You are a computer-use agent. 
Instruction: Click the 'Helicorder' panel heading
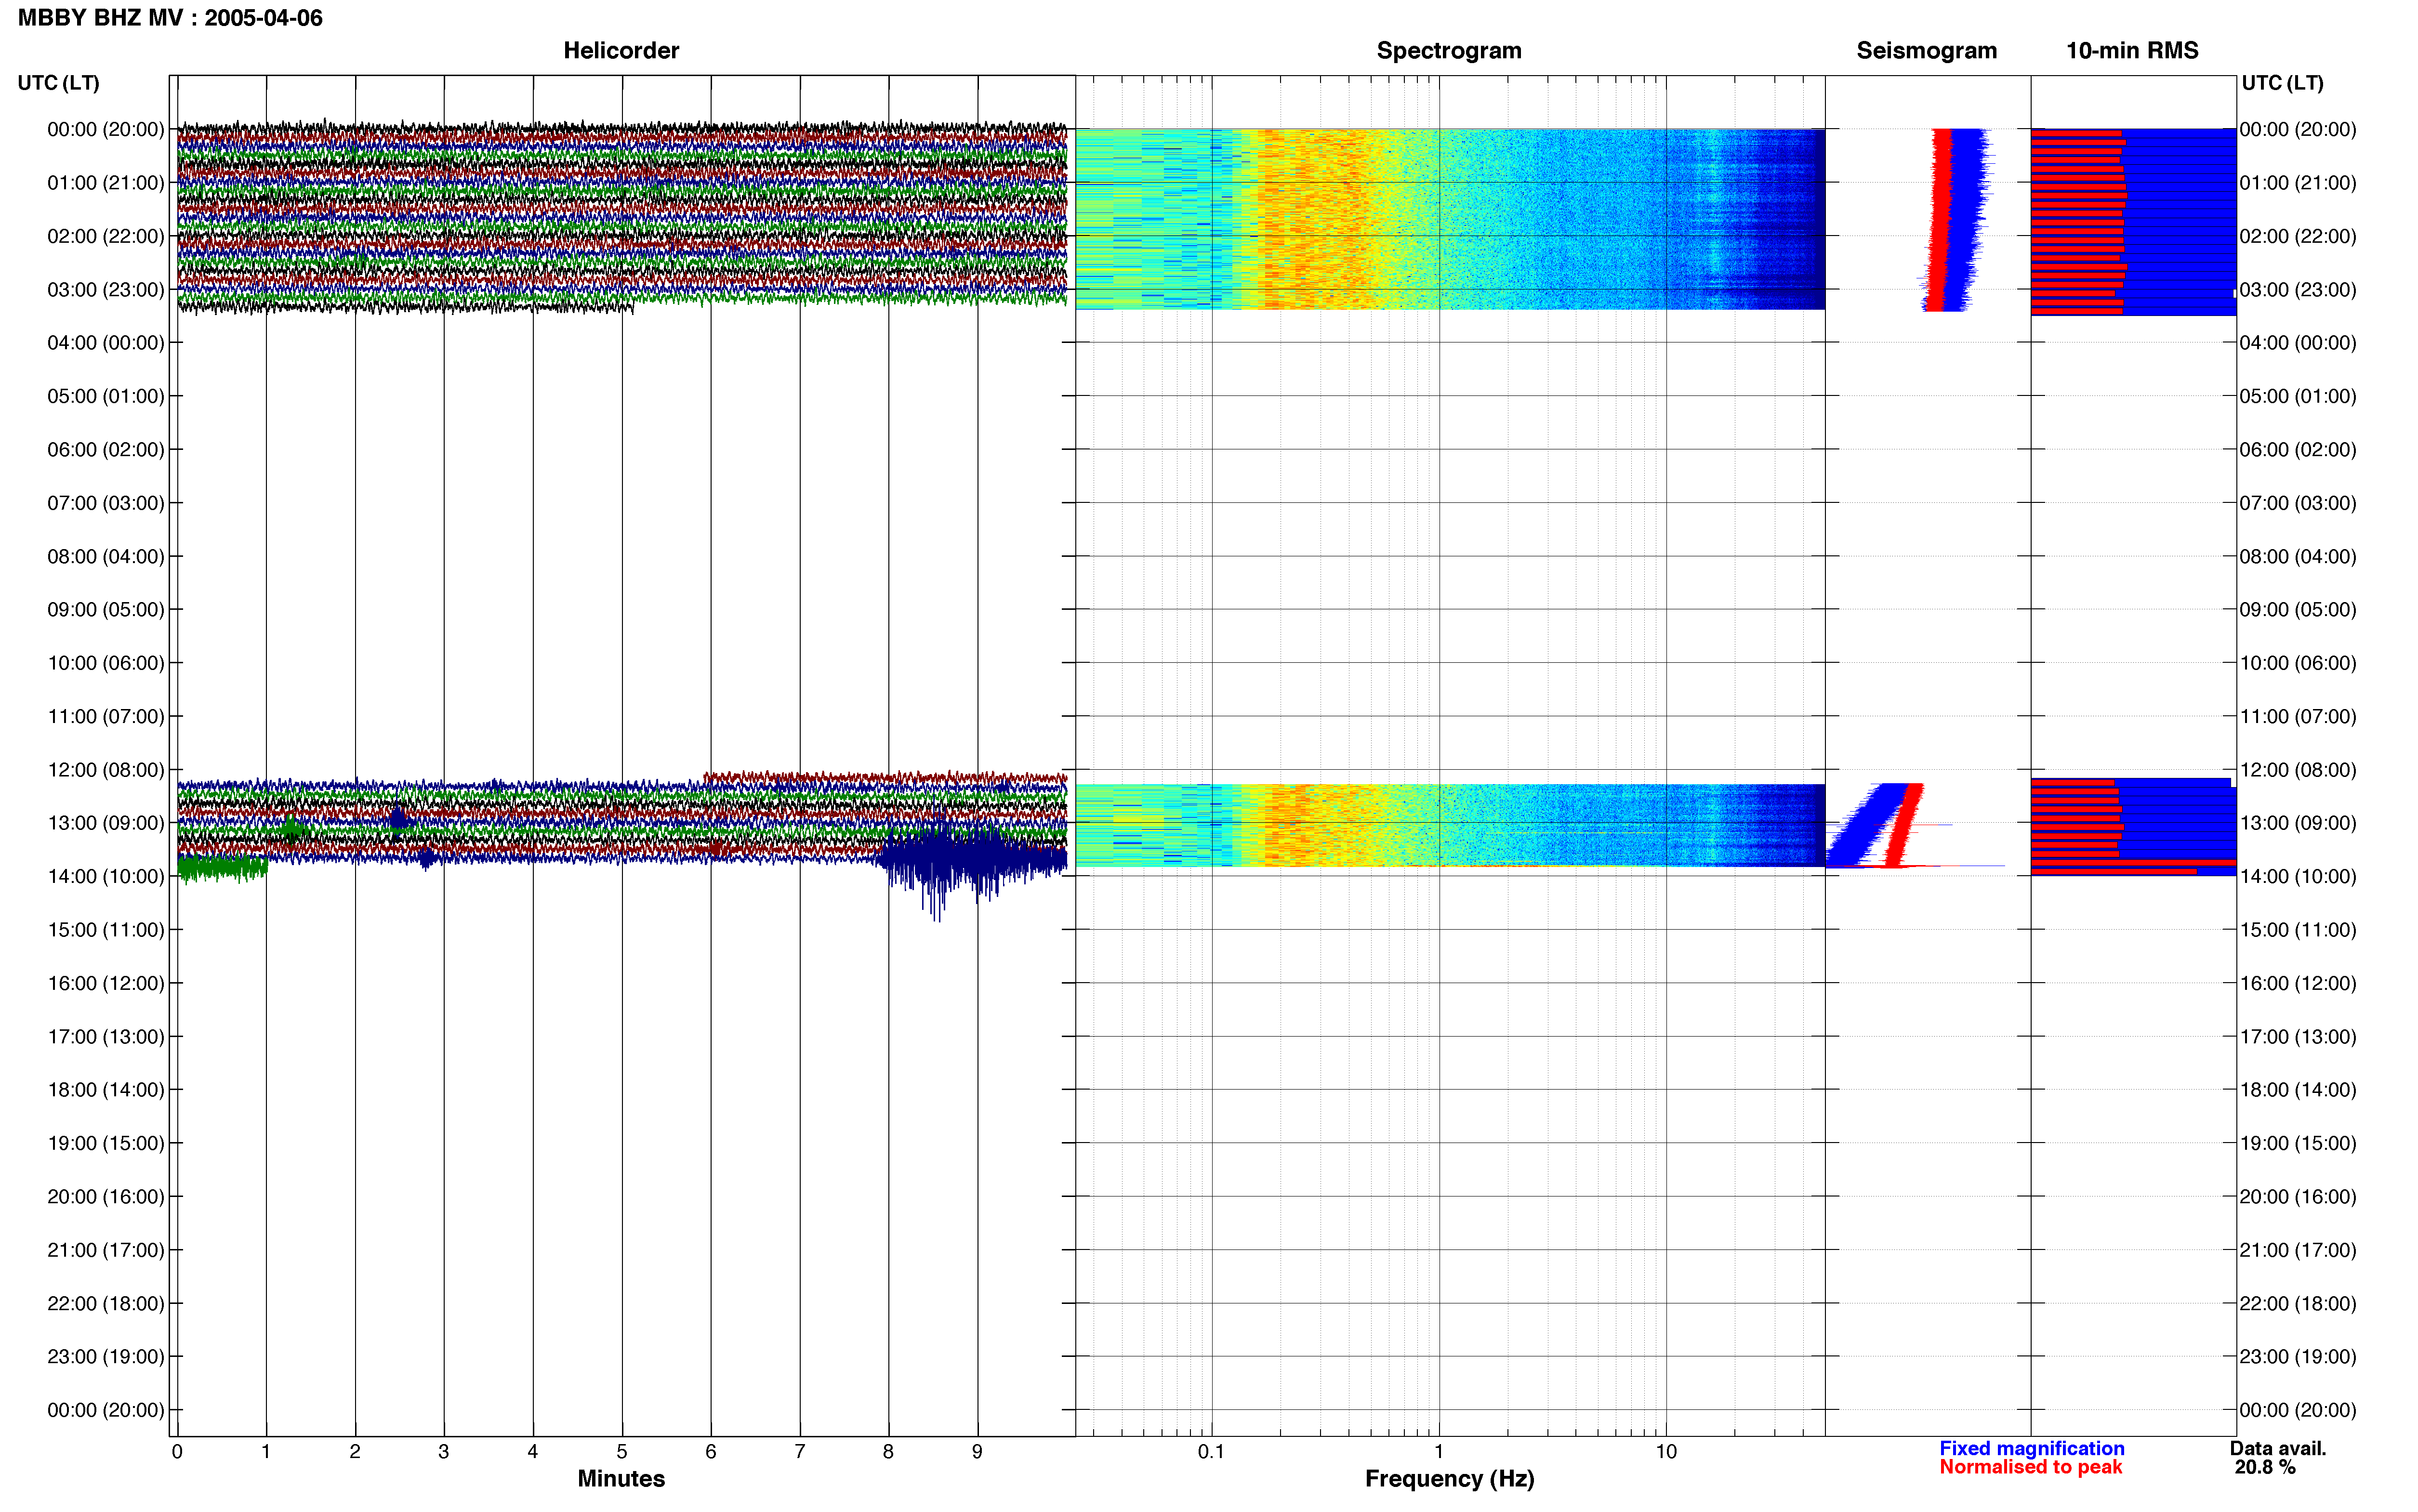tap(621, 50)
